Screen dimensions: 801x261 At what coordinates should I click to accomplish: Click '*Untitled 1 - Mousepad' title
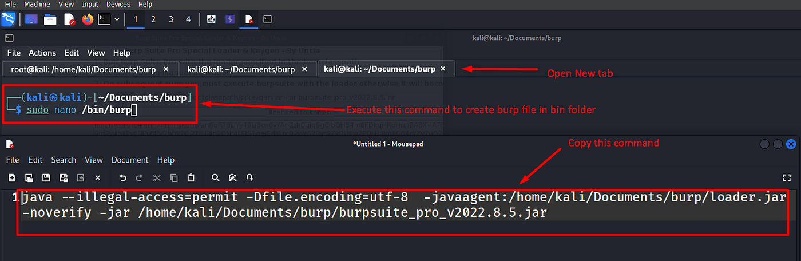(x=388, y=144)
